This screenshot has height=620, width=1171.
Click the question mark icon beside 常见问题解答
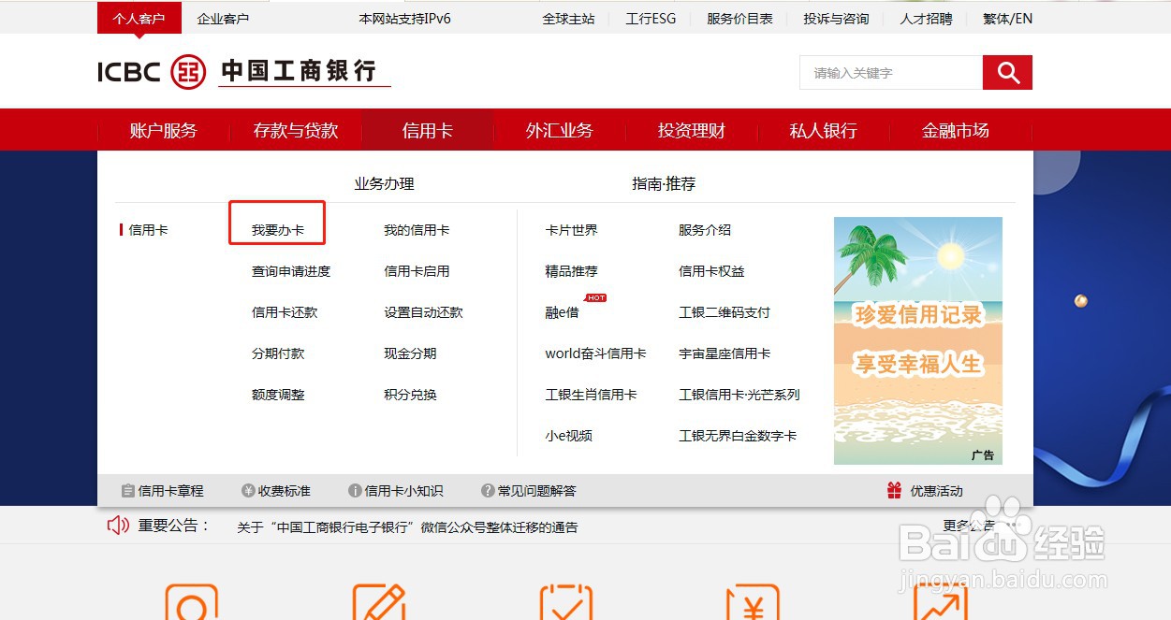[488, 490]
